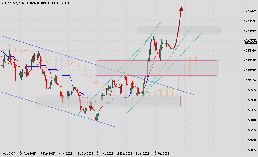Select the upper gray resistance rectangle

pos(179,30)
